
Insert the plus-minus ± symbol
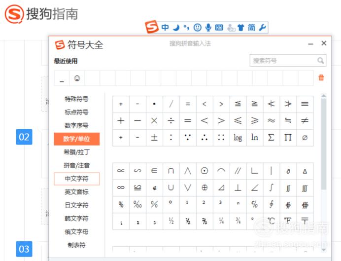(x=154, y=137)
